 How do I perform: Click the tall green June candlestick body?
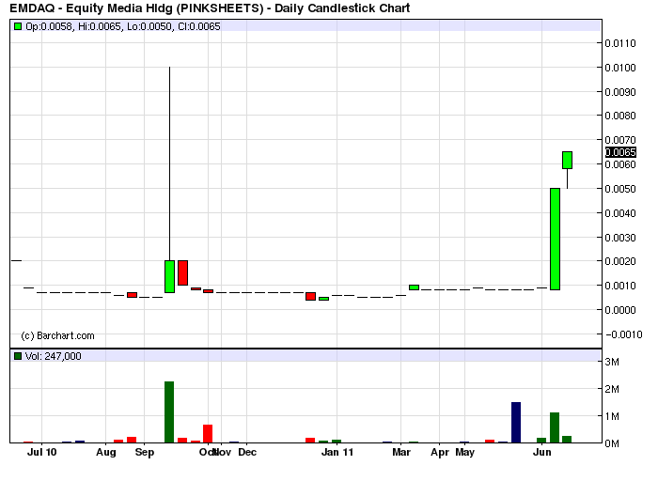555,239
